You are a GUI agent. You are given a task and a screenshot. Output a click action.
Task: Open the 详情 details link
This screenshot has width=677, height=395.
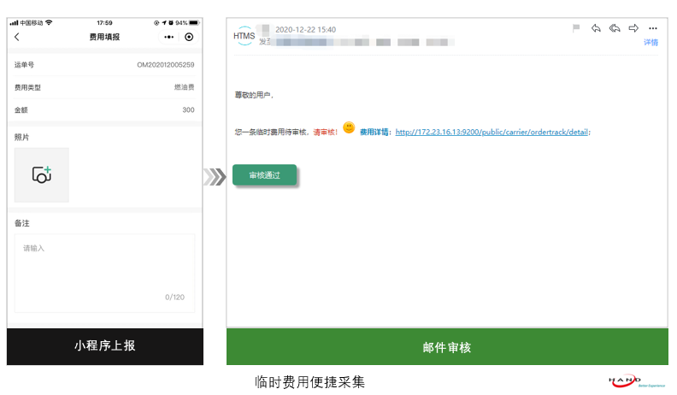point(651,41)
